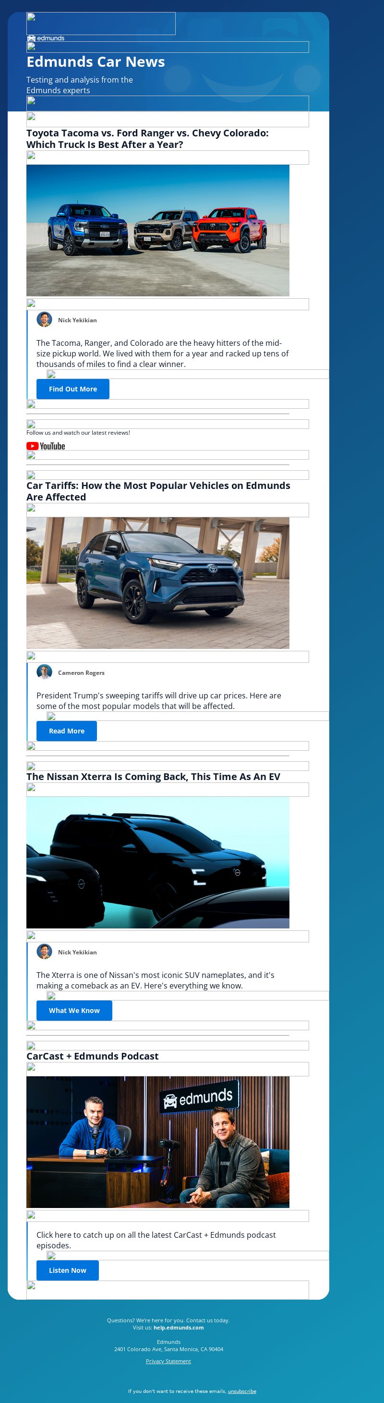Open the Privacy Statement link

pyautogui.click(x=168, y=1361)
